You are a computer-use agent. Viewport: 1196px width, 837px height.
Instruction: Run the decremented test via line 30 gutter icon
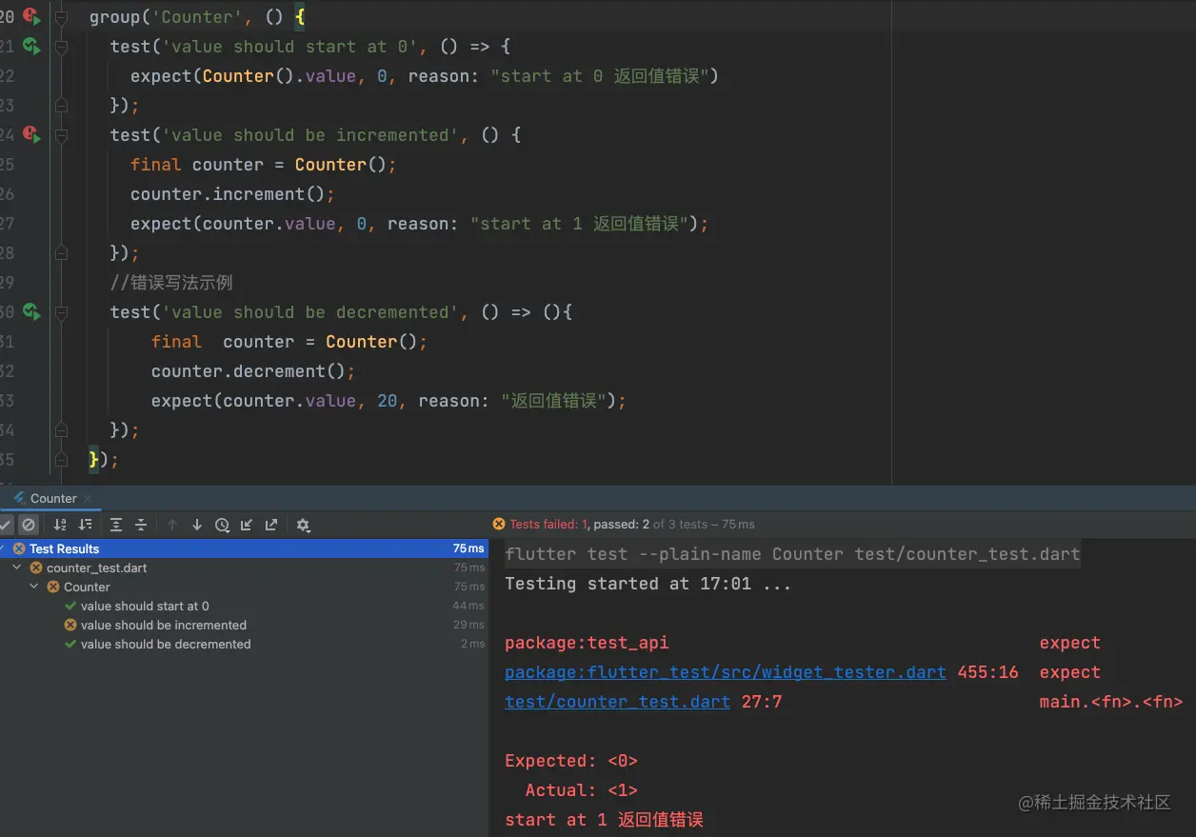point(31,311)
